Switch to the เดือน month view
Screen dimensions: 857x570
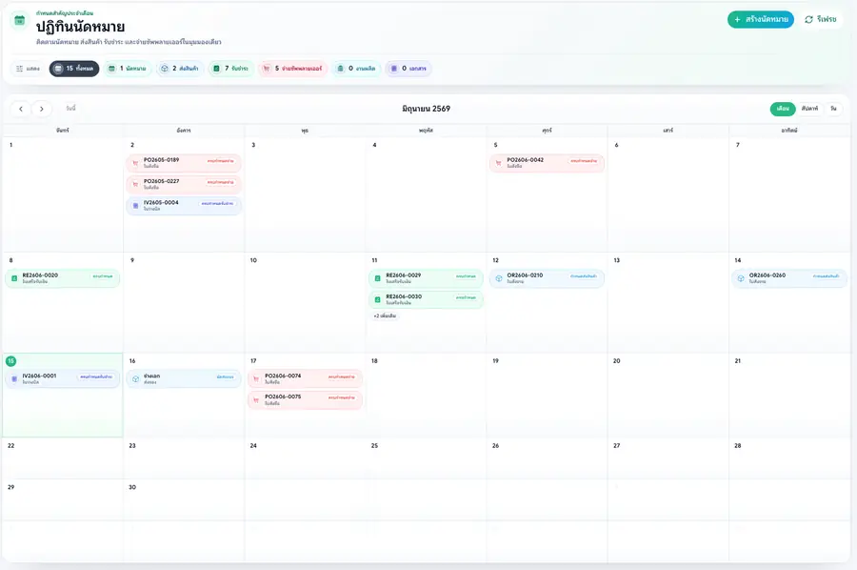click(x=783, y=109)
